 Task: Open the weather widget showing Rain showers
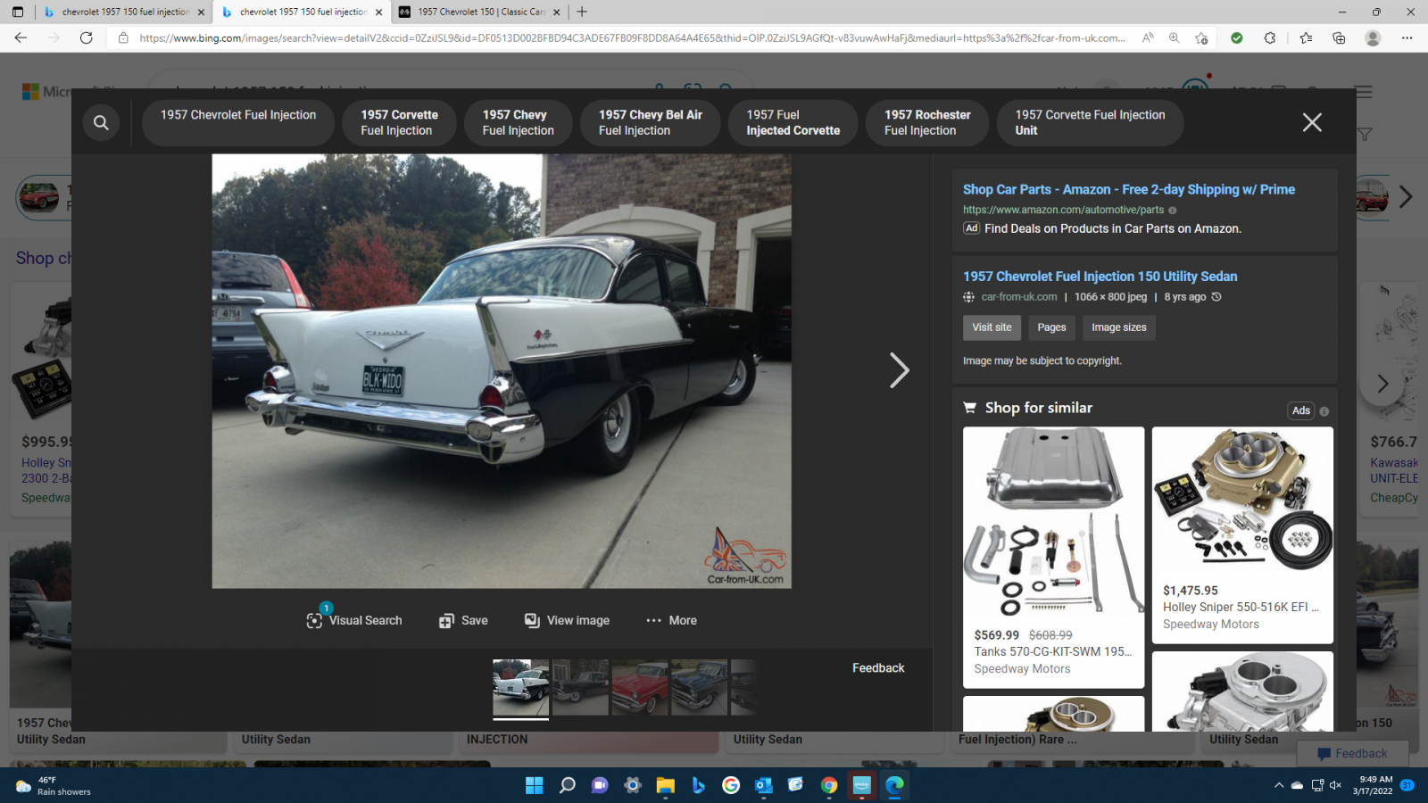point(54,785)
